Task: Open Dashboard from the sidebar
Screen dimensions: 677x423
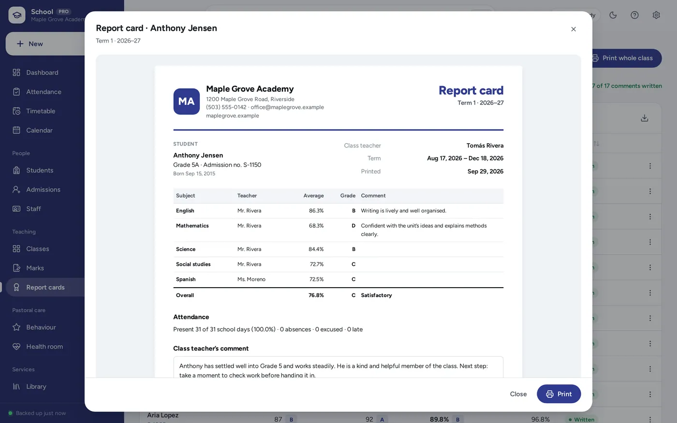Action: tap(42, 73)
